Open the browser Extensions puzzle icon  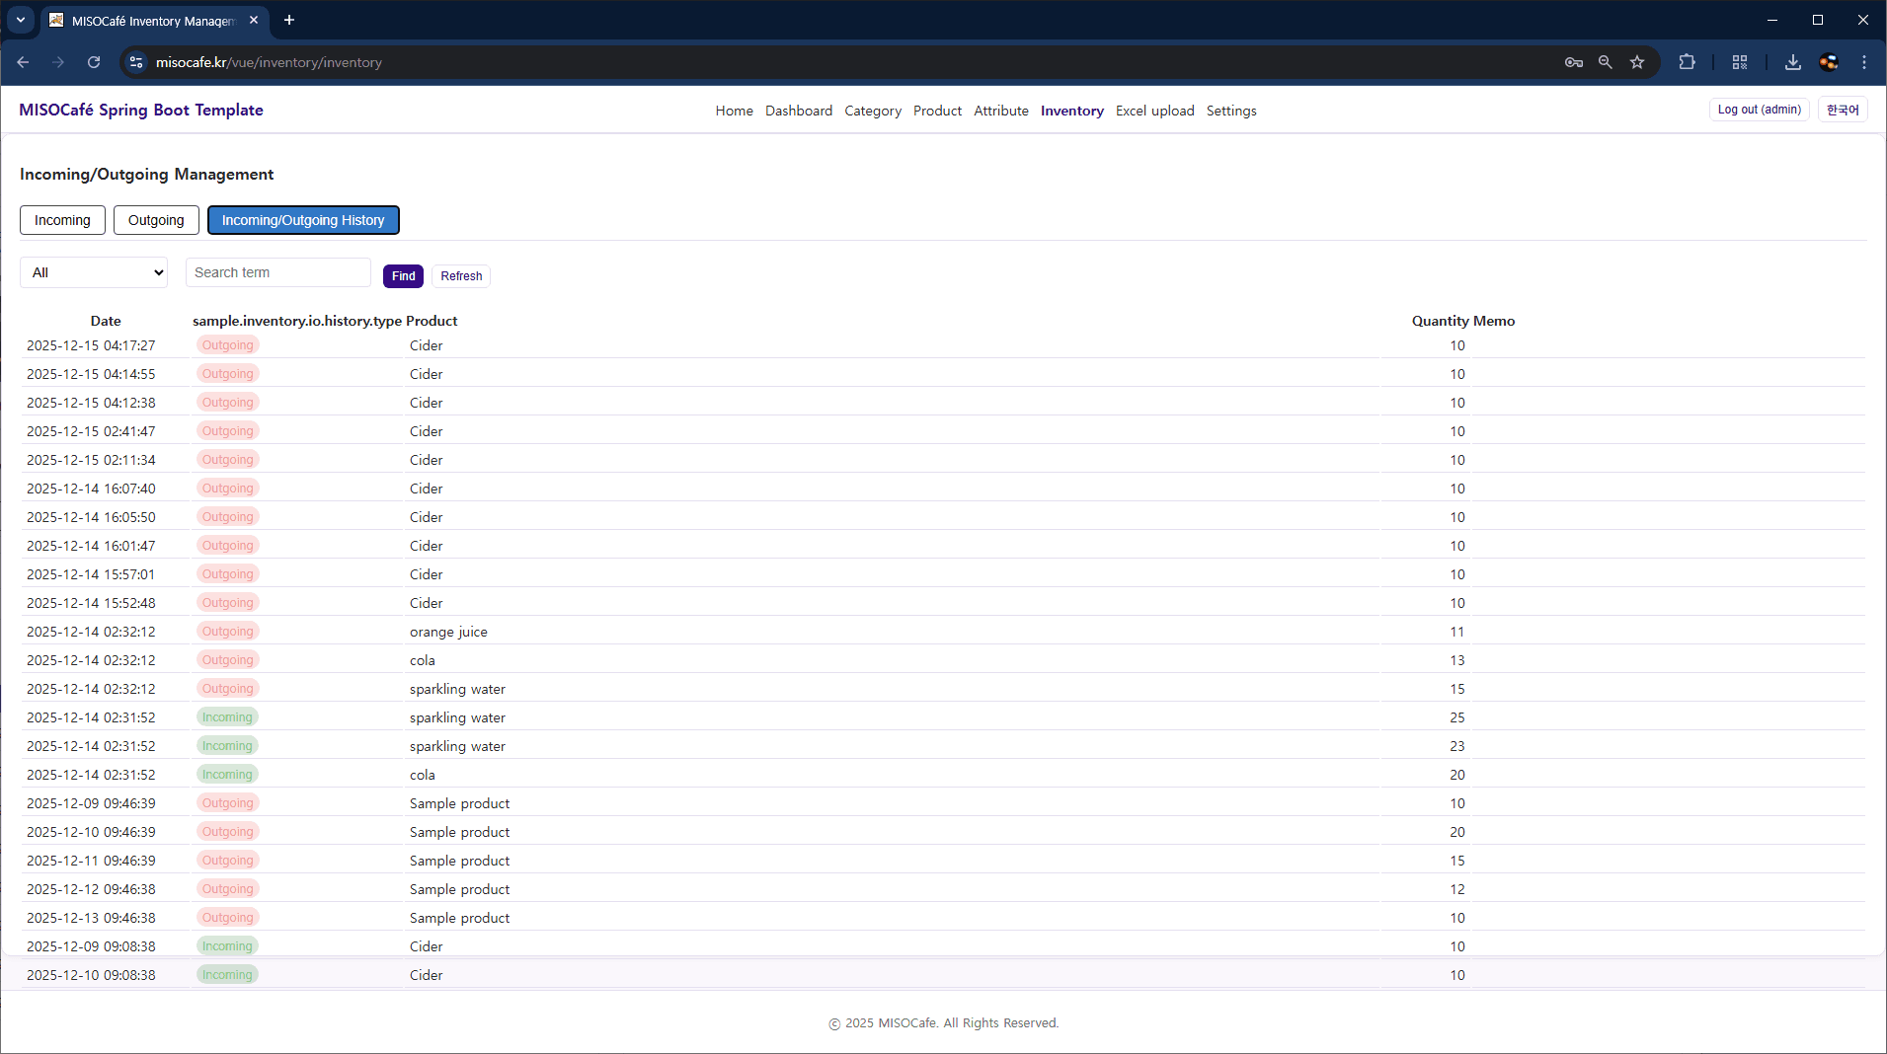pos(1688,61)
